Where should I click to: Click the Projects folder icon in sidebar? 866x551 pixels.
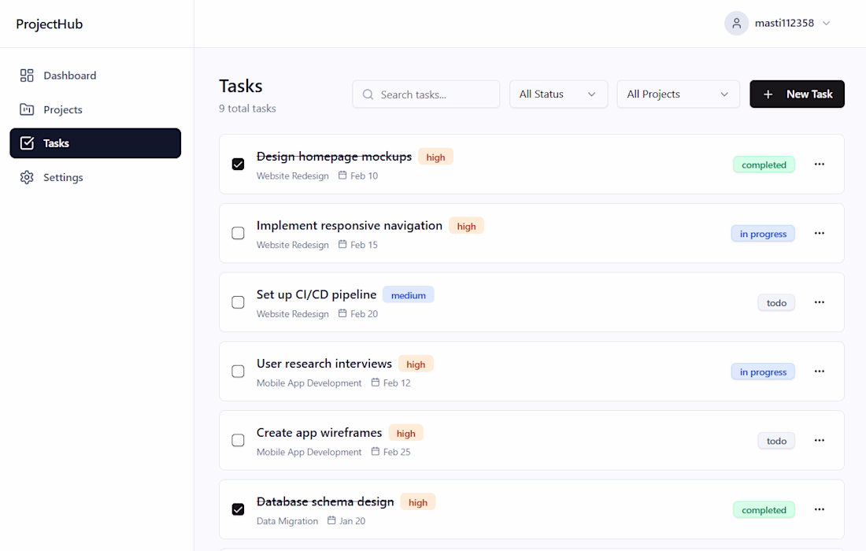27,109
